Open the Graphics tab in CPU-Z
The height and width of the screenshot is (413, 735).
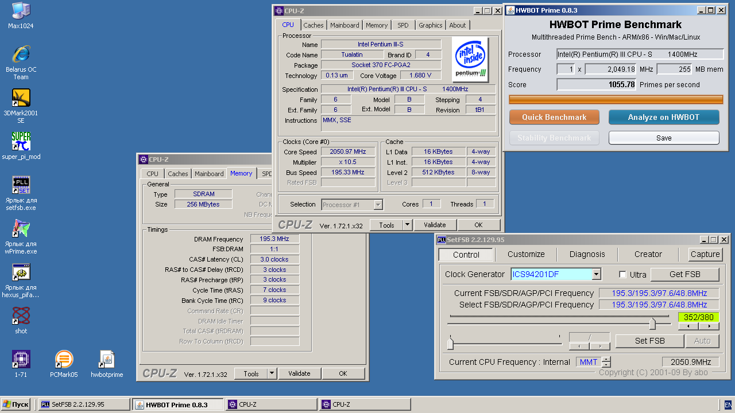click(x=430, y=25)
